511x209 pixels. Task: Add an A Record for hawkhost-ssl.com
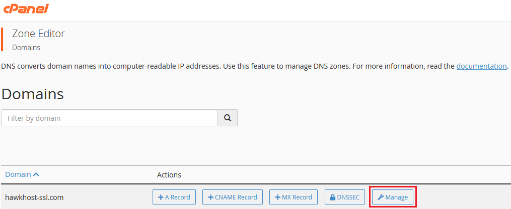click(x=174, y=197)
